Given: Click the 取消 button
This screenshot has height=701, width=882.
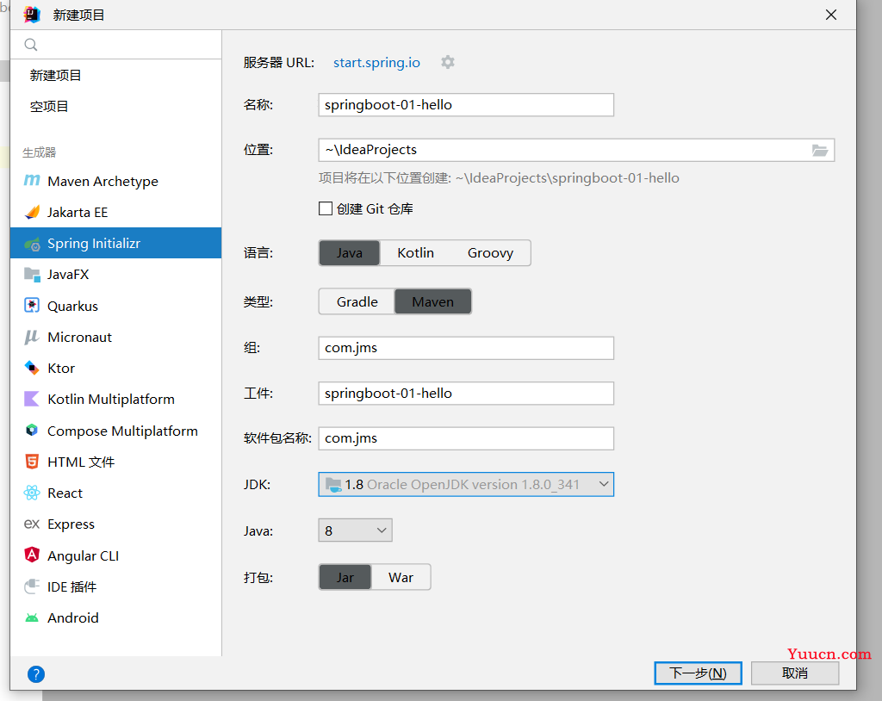Looking at the screenshot, I should coord(795,673).
